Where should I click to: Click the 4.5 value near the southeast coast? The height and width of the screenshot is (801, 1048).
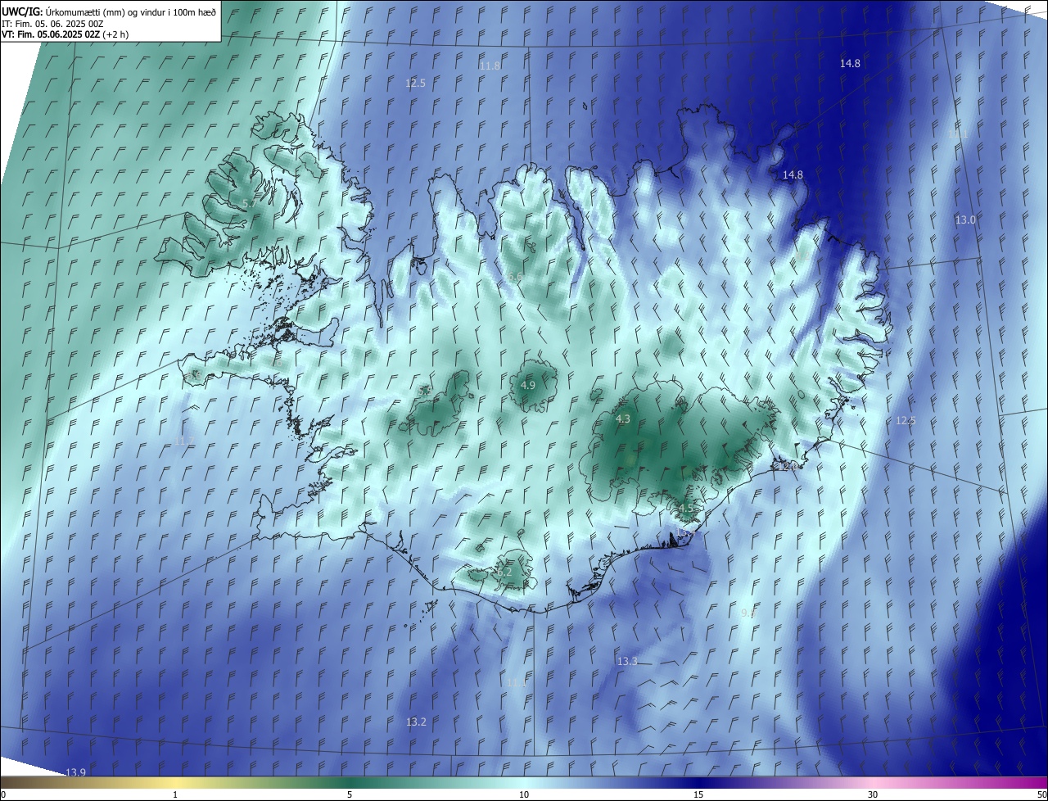tap(686, 508)
